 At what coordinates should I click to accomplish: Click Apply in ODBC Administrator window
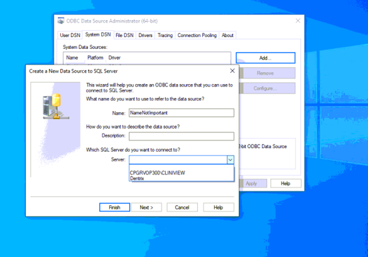coord(253,184)
